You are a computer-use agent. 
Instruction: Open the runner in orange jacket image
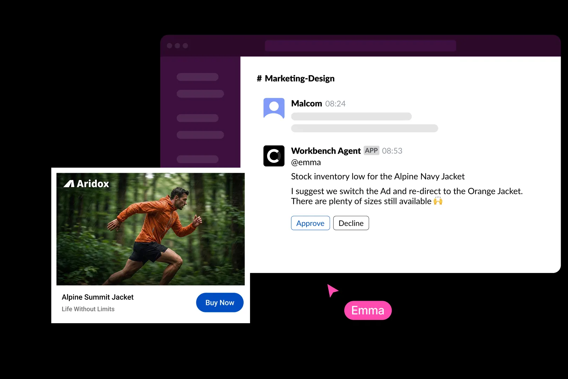[x=150, y=229]
